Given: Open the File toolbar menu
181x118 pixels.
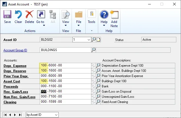Looking at the screenshot, I should click(79, 19).
